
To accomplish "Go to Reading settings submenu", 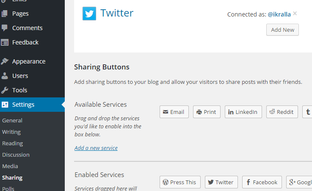I will click(x=12, y=143).
